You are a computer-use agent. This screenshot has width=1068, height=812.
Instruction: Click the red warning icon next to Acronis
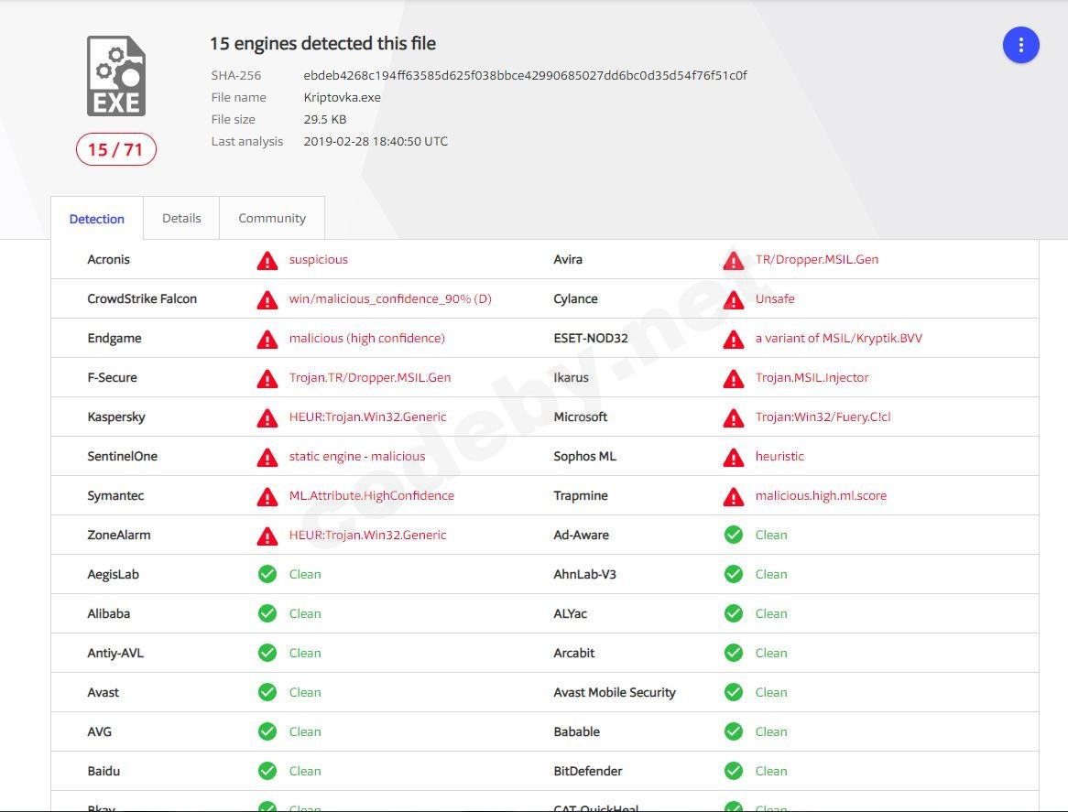(267, 261)
